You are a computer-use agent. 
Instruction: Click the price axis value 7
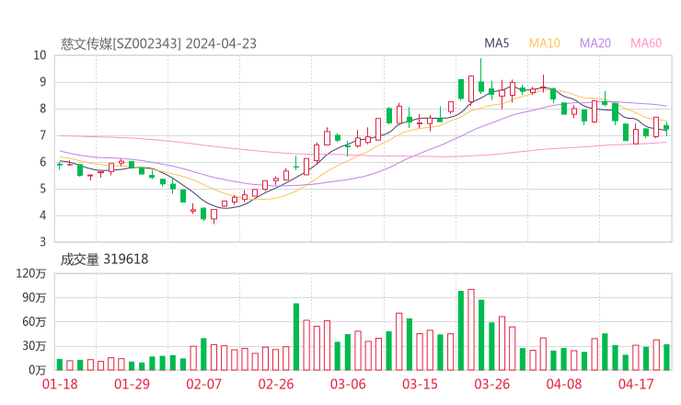(42, 135)
